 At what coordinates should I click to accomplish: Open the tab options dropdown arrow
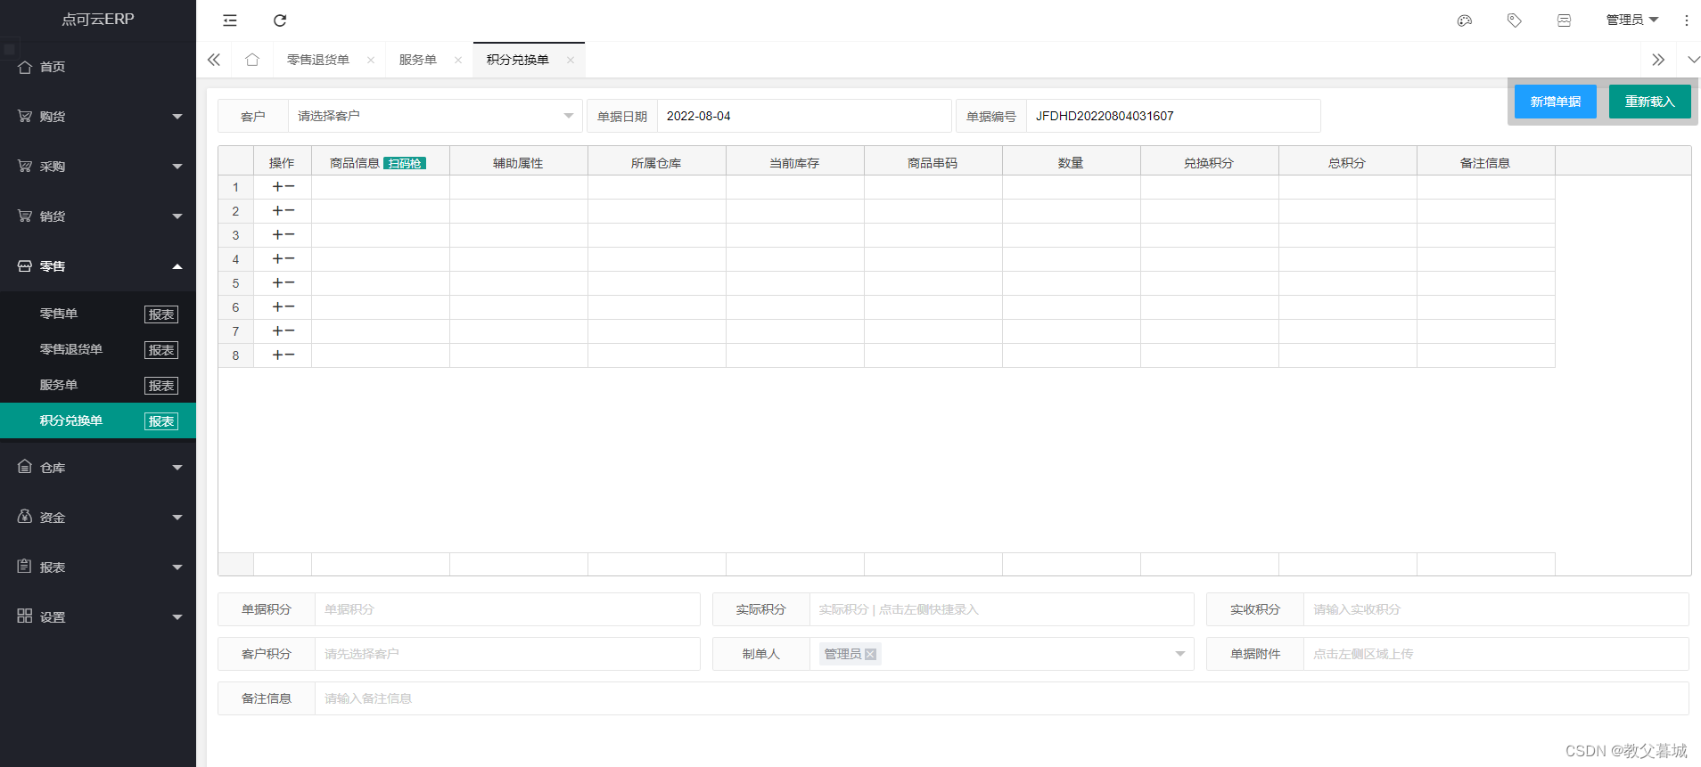(1693, 60)
